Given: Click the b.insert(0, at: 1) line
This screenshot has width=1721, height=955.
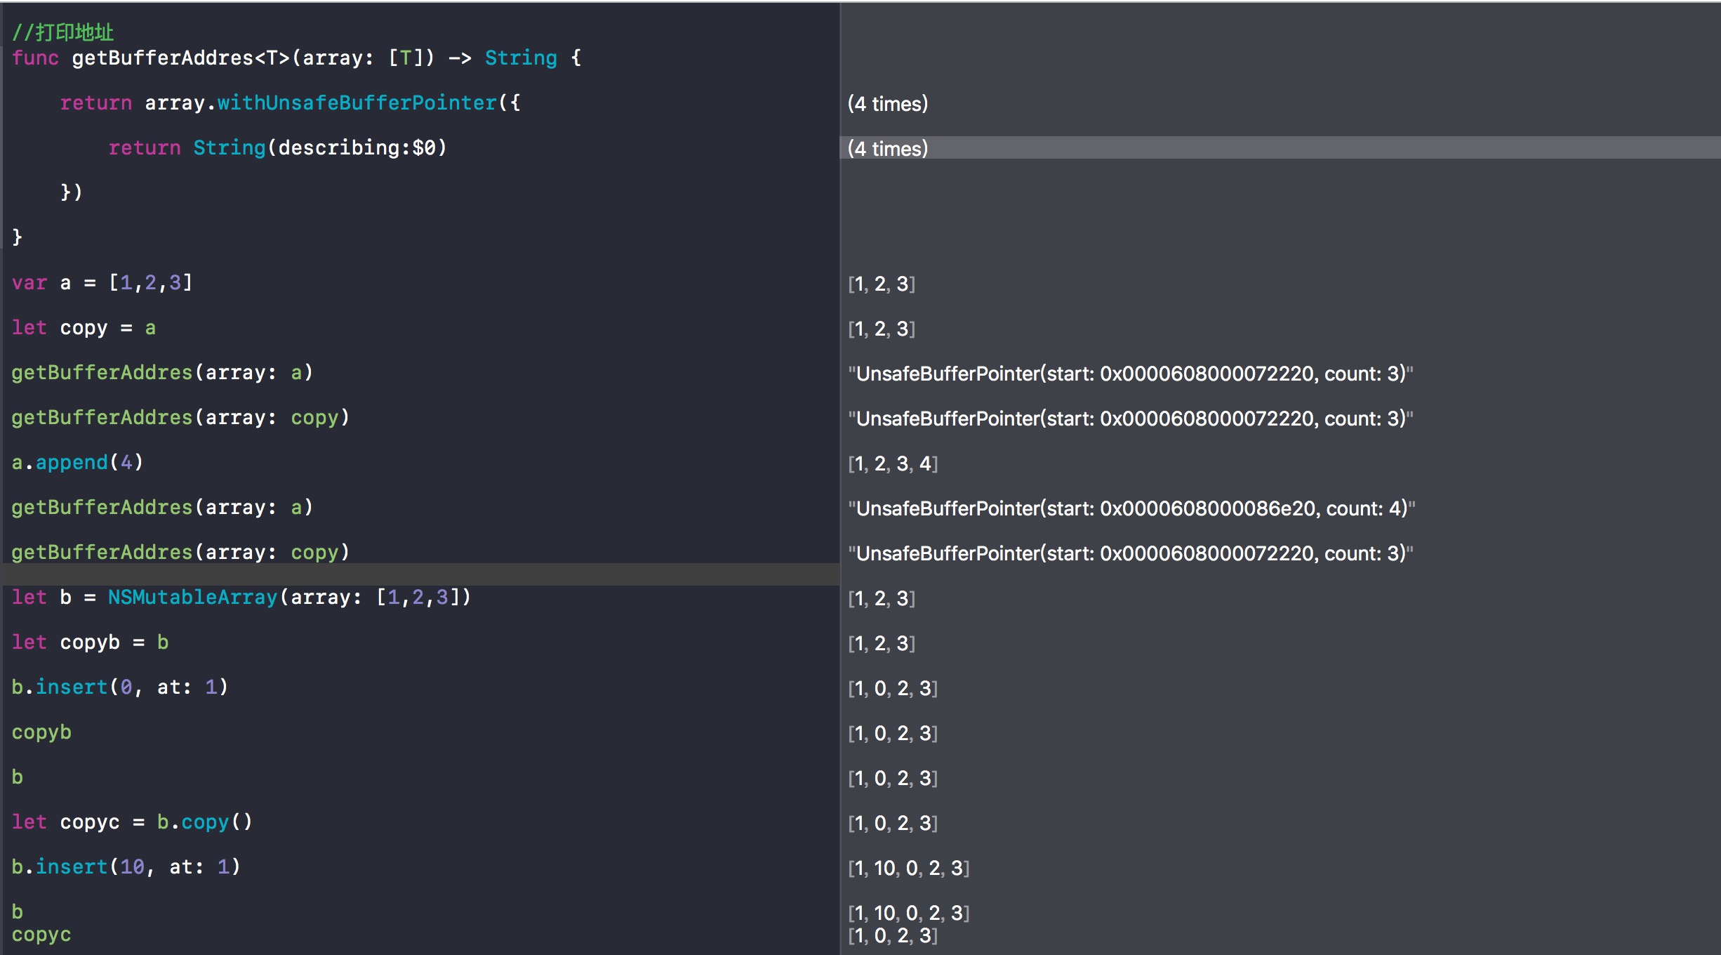Looking at the screenshot, I should pos(120,687).
